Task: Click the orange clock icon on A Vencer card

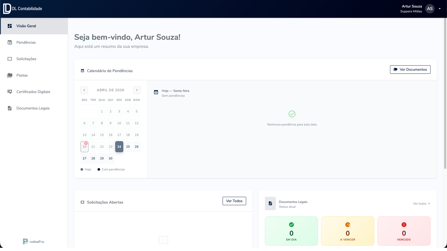Action: [348, 225]
